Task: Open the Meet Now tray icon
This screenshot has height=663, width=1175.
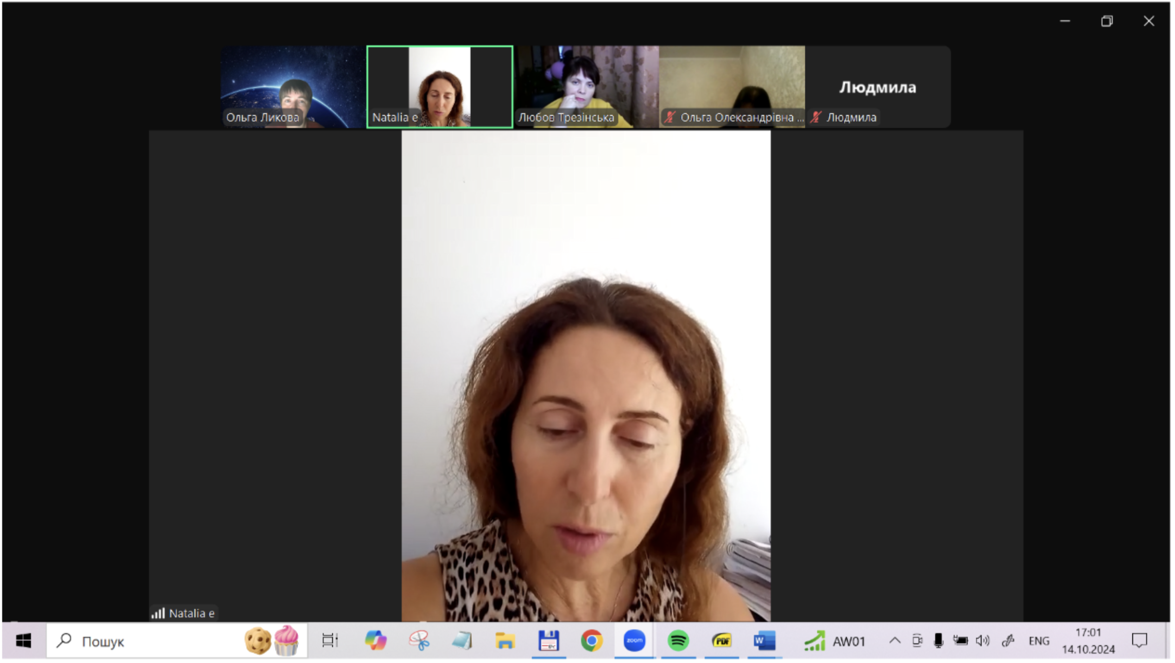Action: pos(917,641)
